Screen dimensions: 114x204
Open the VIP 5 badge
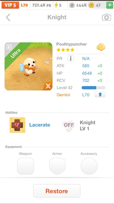point(10,5)
